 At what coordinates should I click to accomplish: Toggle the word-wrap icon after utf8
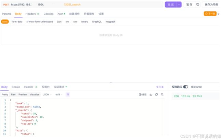pyautogui.click(x=68, y=94)
